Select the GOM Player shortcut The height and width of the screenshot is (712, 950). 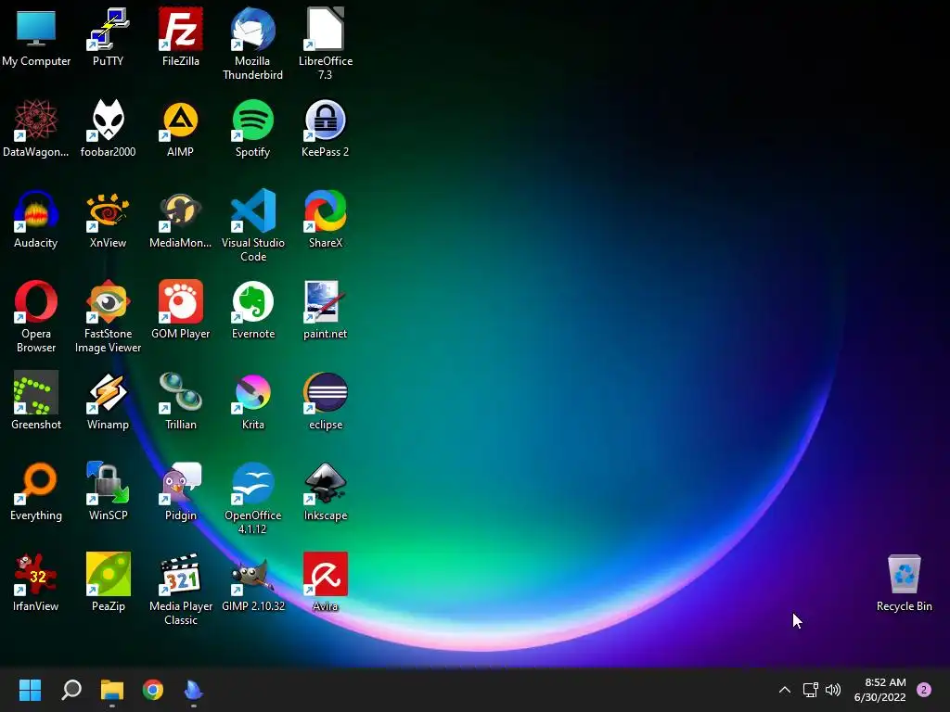click(181, 310)
